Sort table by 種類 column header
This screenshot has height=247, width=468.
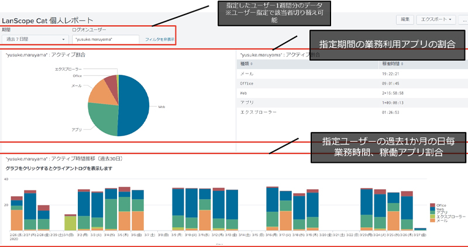coord(246,64)
